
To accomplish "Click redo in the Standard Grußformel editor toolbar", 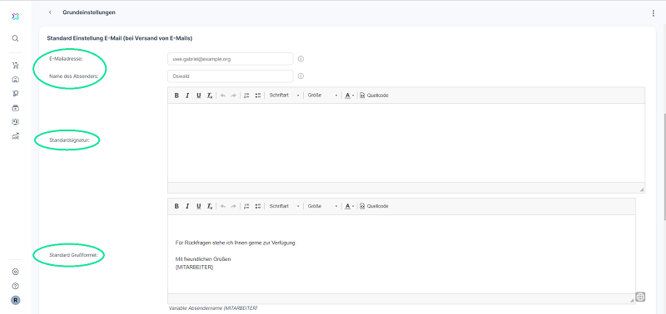I will 233,206.
